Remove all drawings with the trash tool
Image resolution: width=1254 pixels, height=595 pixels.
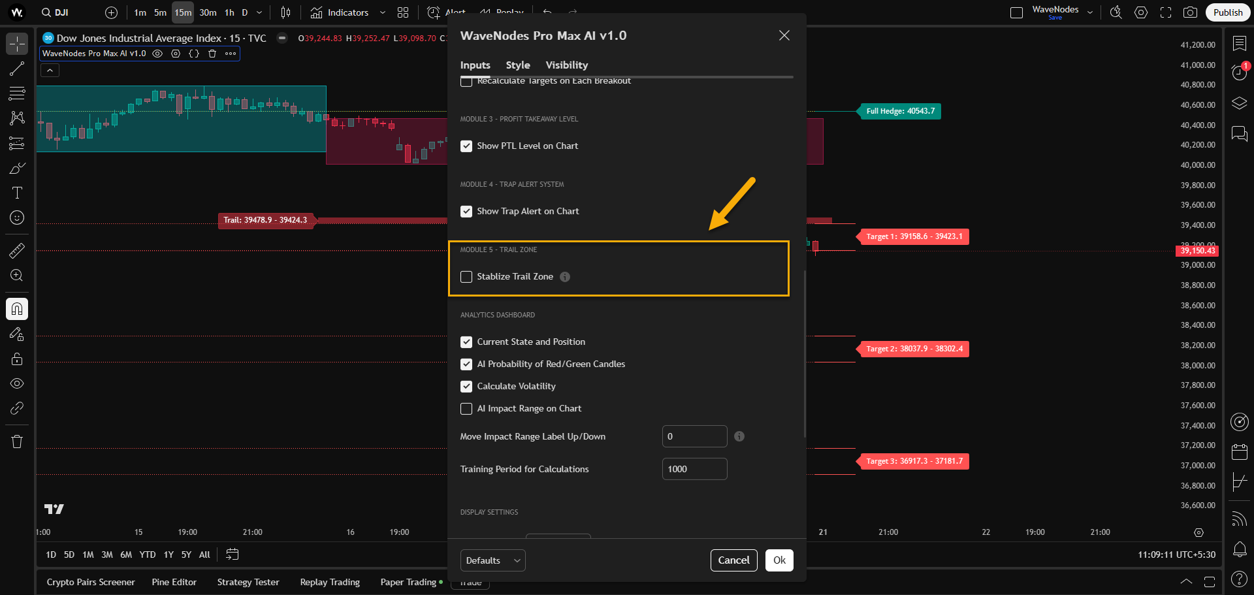(16, 442)
